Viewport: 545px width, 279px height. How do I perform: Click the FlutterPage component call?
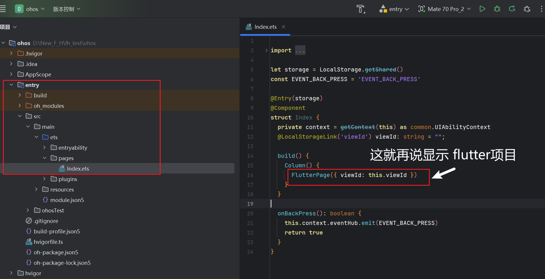click(310, 175)
